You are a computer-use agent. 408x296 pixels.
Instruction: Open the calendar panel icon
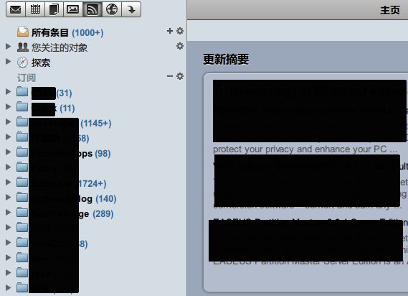click(35, 9)
